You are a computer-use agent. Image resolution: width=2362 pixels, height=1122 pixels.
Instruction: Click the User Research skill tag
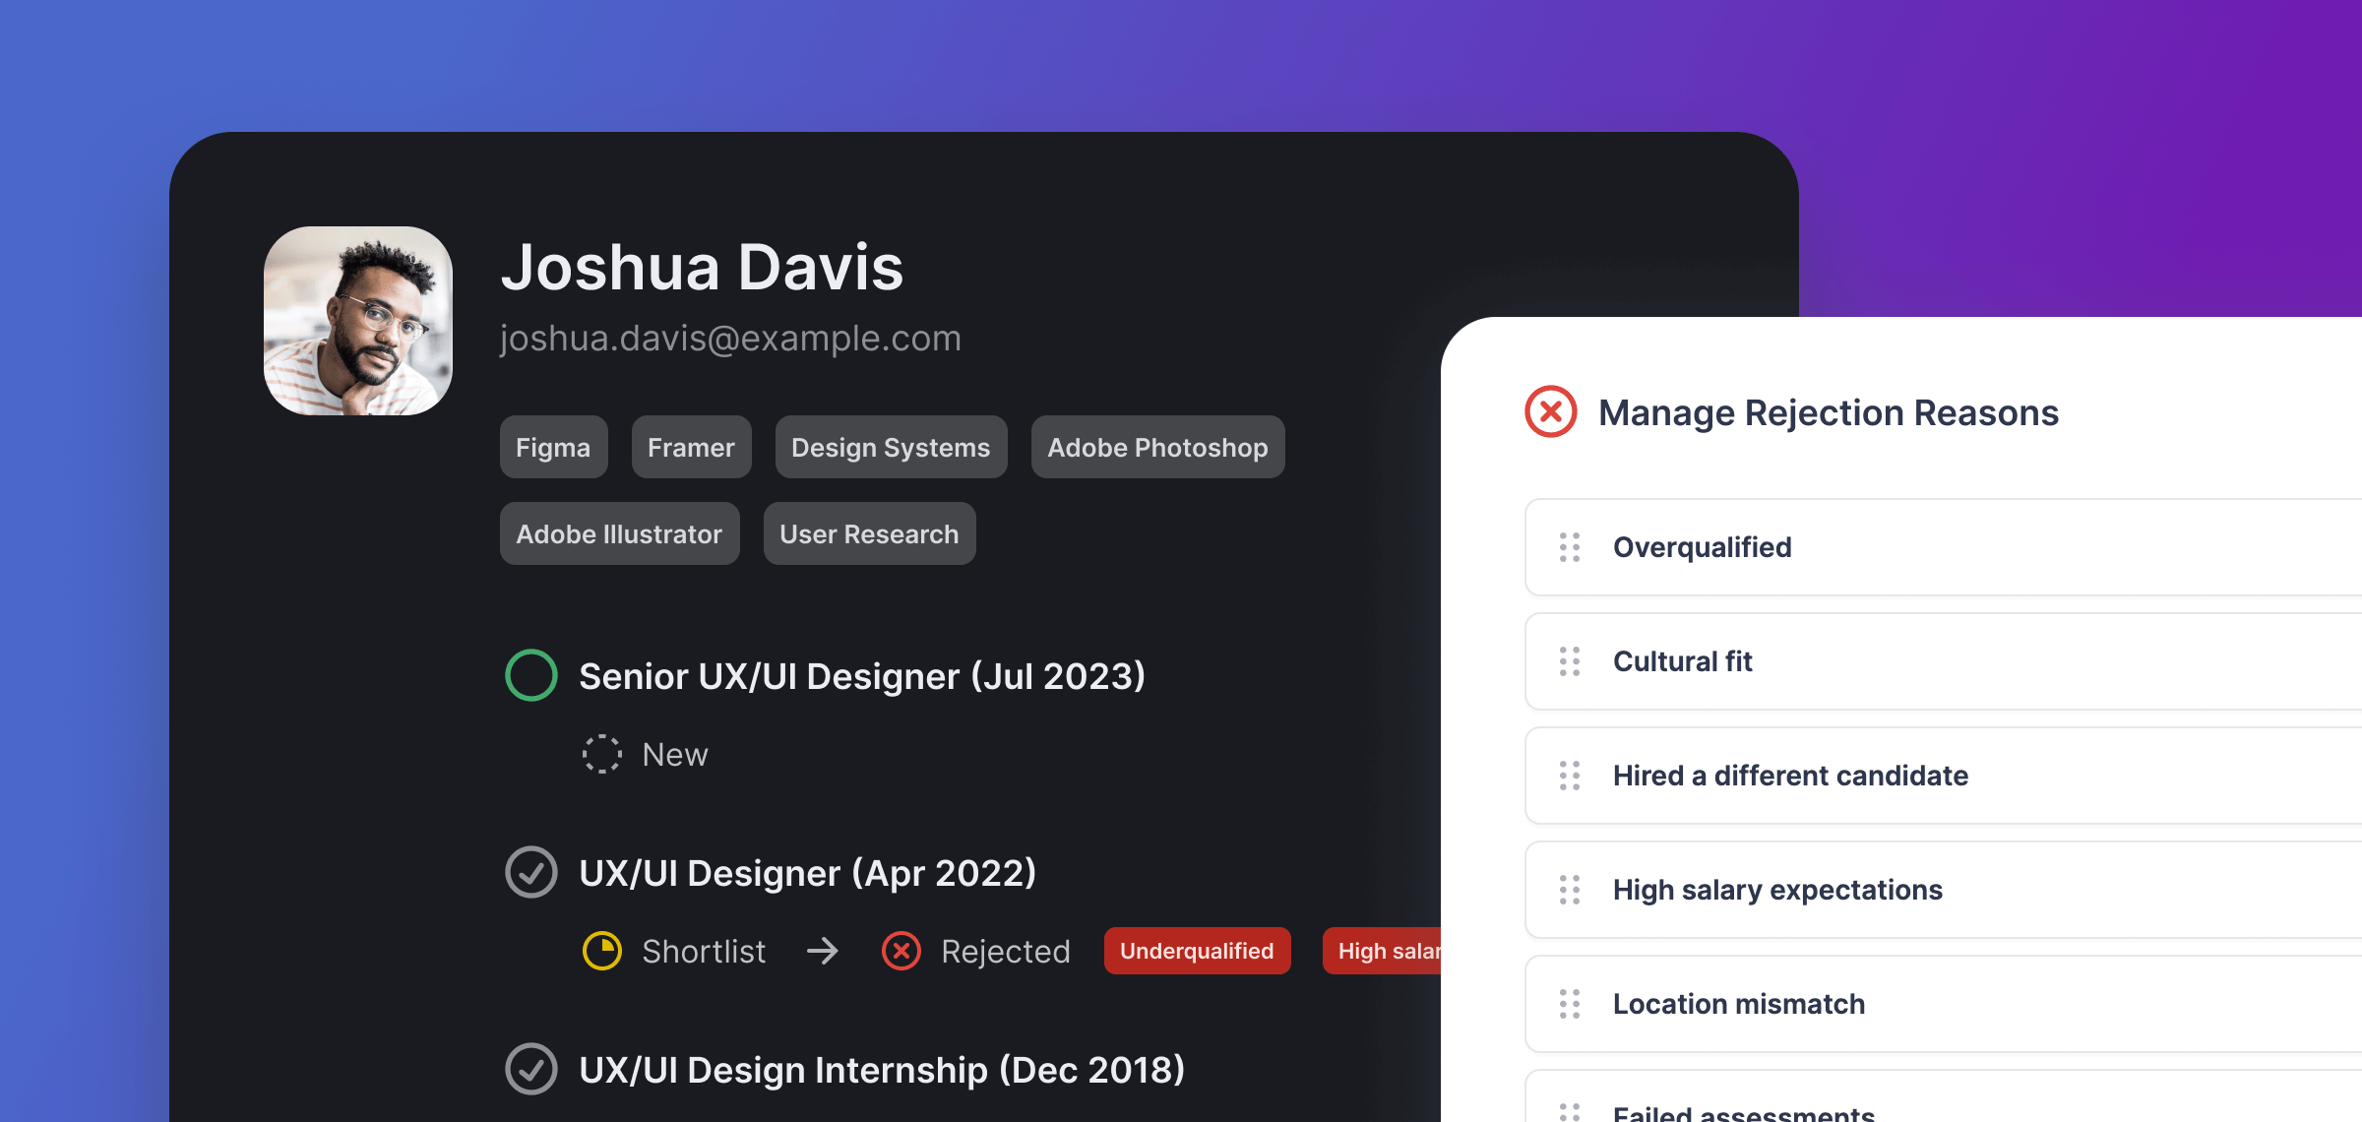click(x=869, y=533)
